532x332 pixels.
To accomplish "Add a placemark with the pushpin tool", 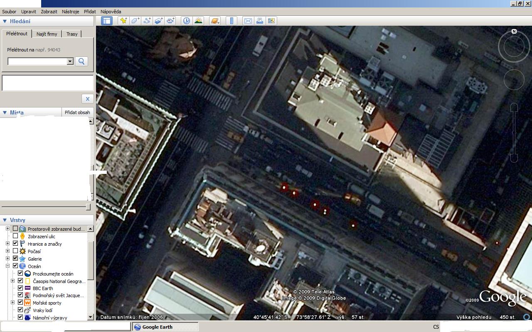I will [x=123, y=21].
